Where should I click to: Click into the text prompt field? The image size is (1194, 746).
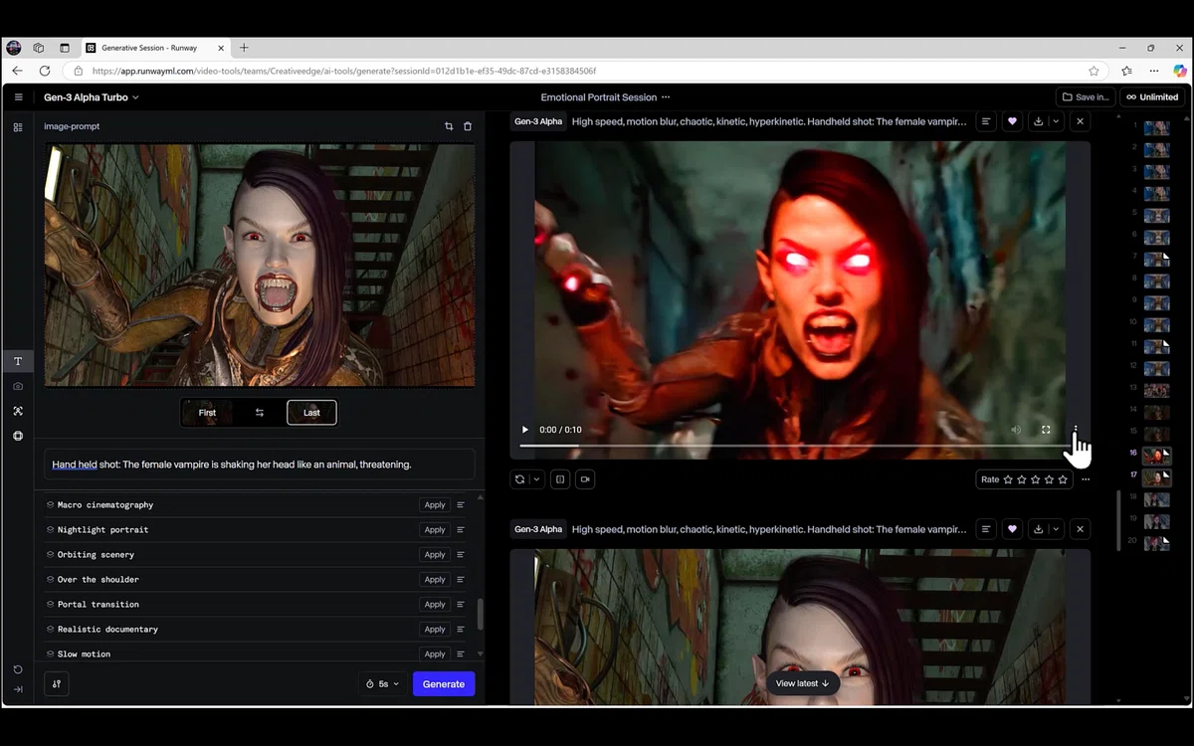pyautogui.click(x=259, y=465)
